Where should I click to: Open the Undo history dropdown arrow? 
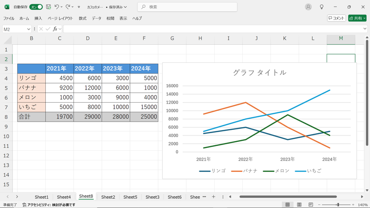(62, 7)
